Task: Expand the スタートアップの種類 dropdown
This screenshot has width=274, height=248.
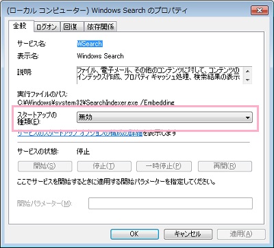Action: pos(164,118)
